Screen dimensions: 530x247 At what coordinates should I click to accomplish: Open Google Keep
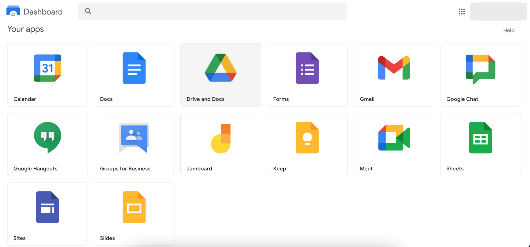[307, 144]
